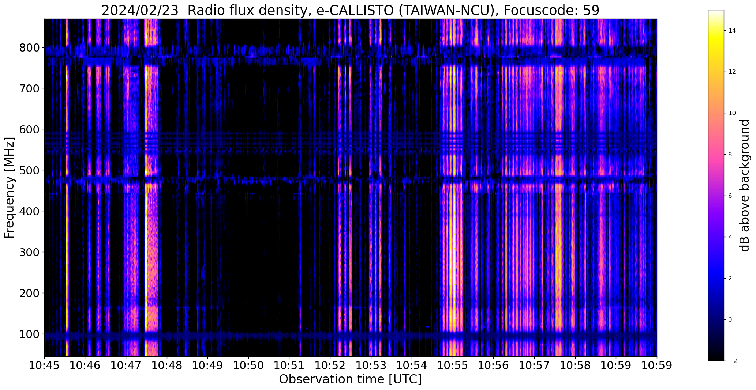Viewport: 756px width, 390px height.
Task: Click the 10:58 time tick label
Action: 576,366
